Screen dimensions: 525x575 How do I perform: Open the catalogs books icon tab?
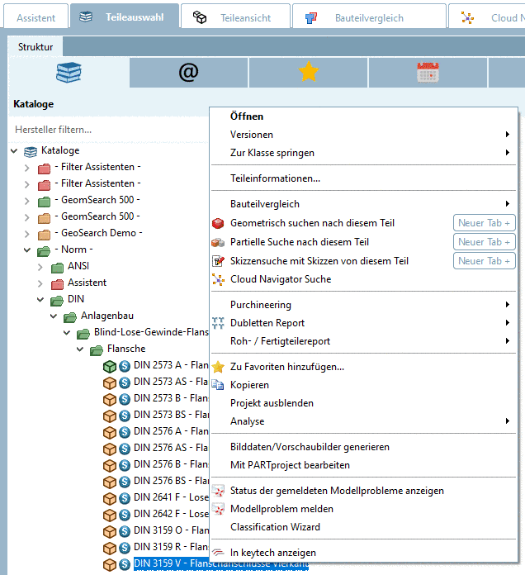69,72
